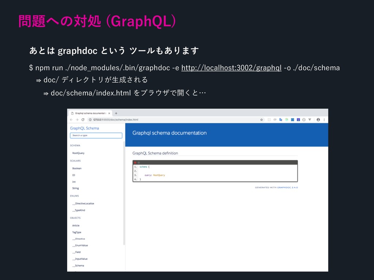Click the address bar URL 127.0.0.1:5500
The width and height of the screenshot is (374, 280).
coord(116,120)
